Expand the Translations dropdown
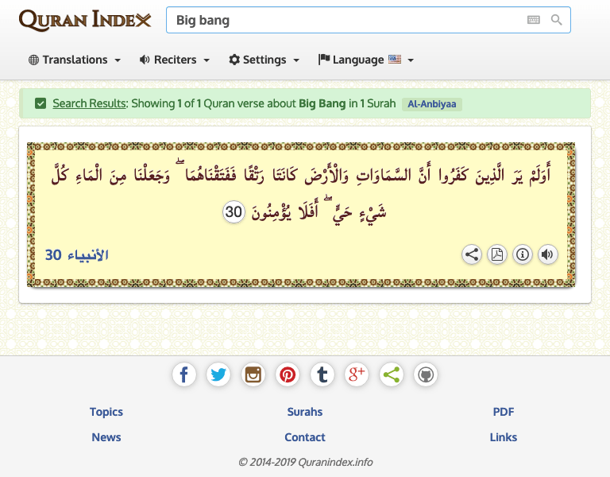Image resolution: width=610 pixels, height=477 pixels. click(75, 60)
